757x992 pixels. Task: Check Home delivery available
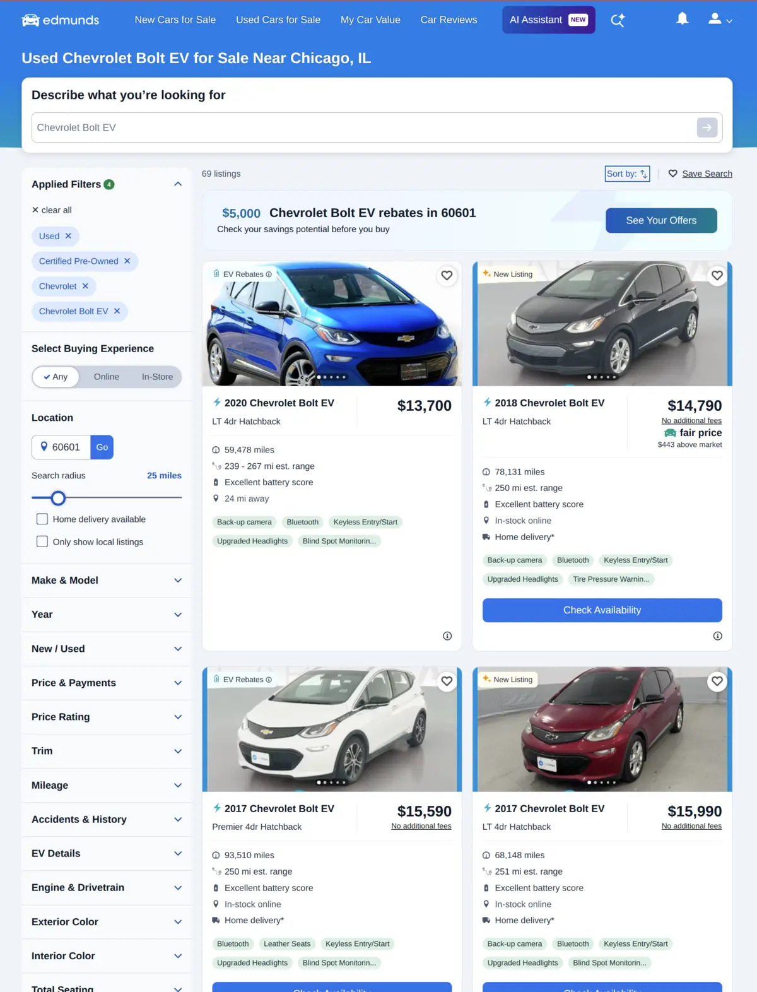(x=42, y=519)
